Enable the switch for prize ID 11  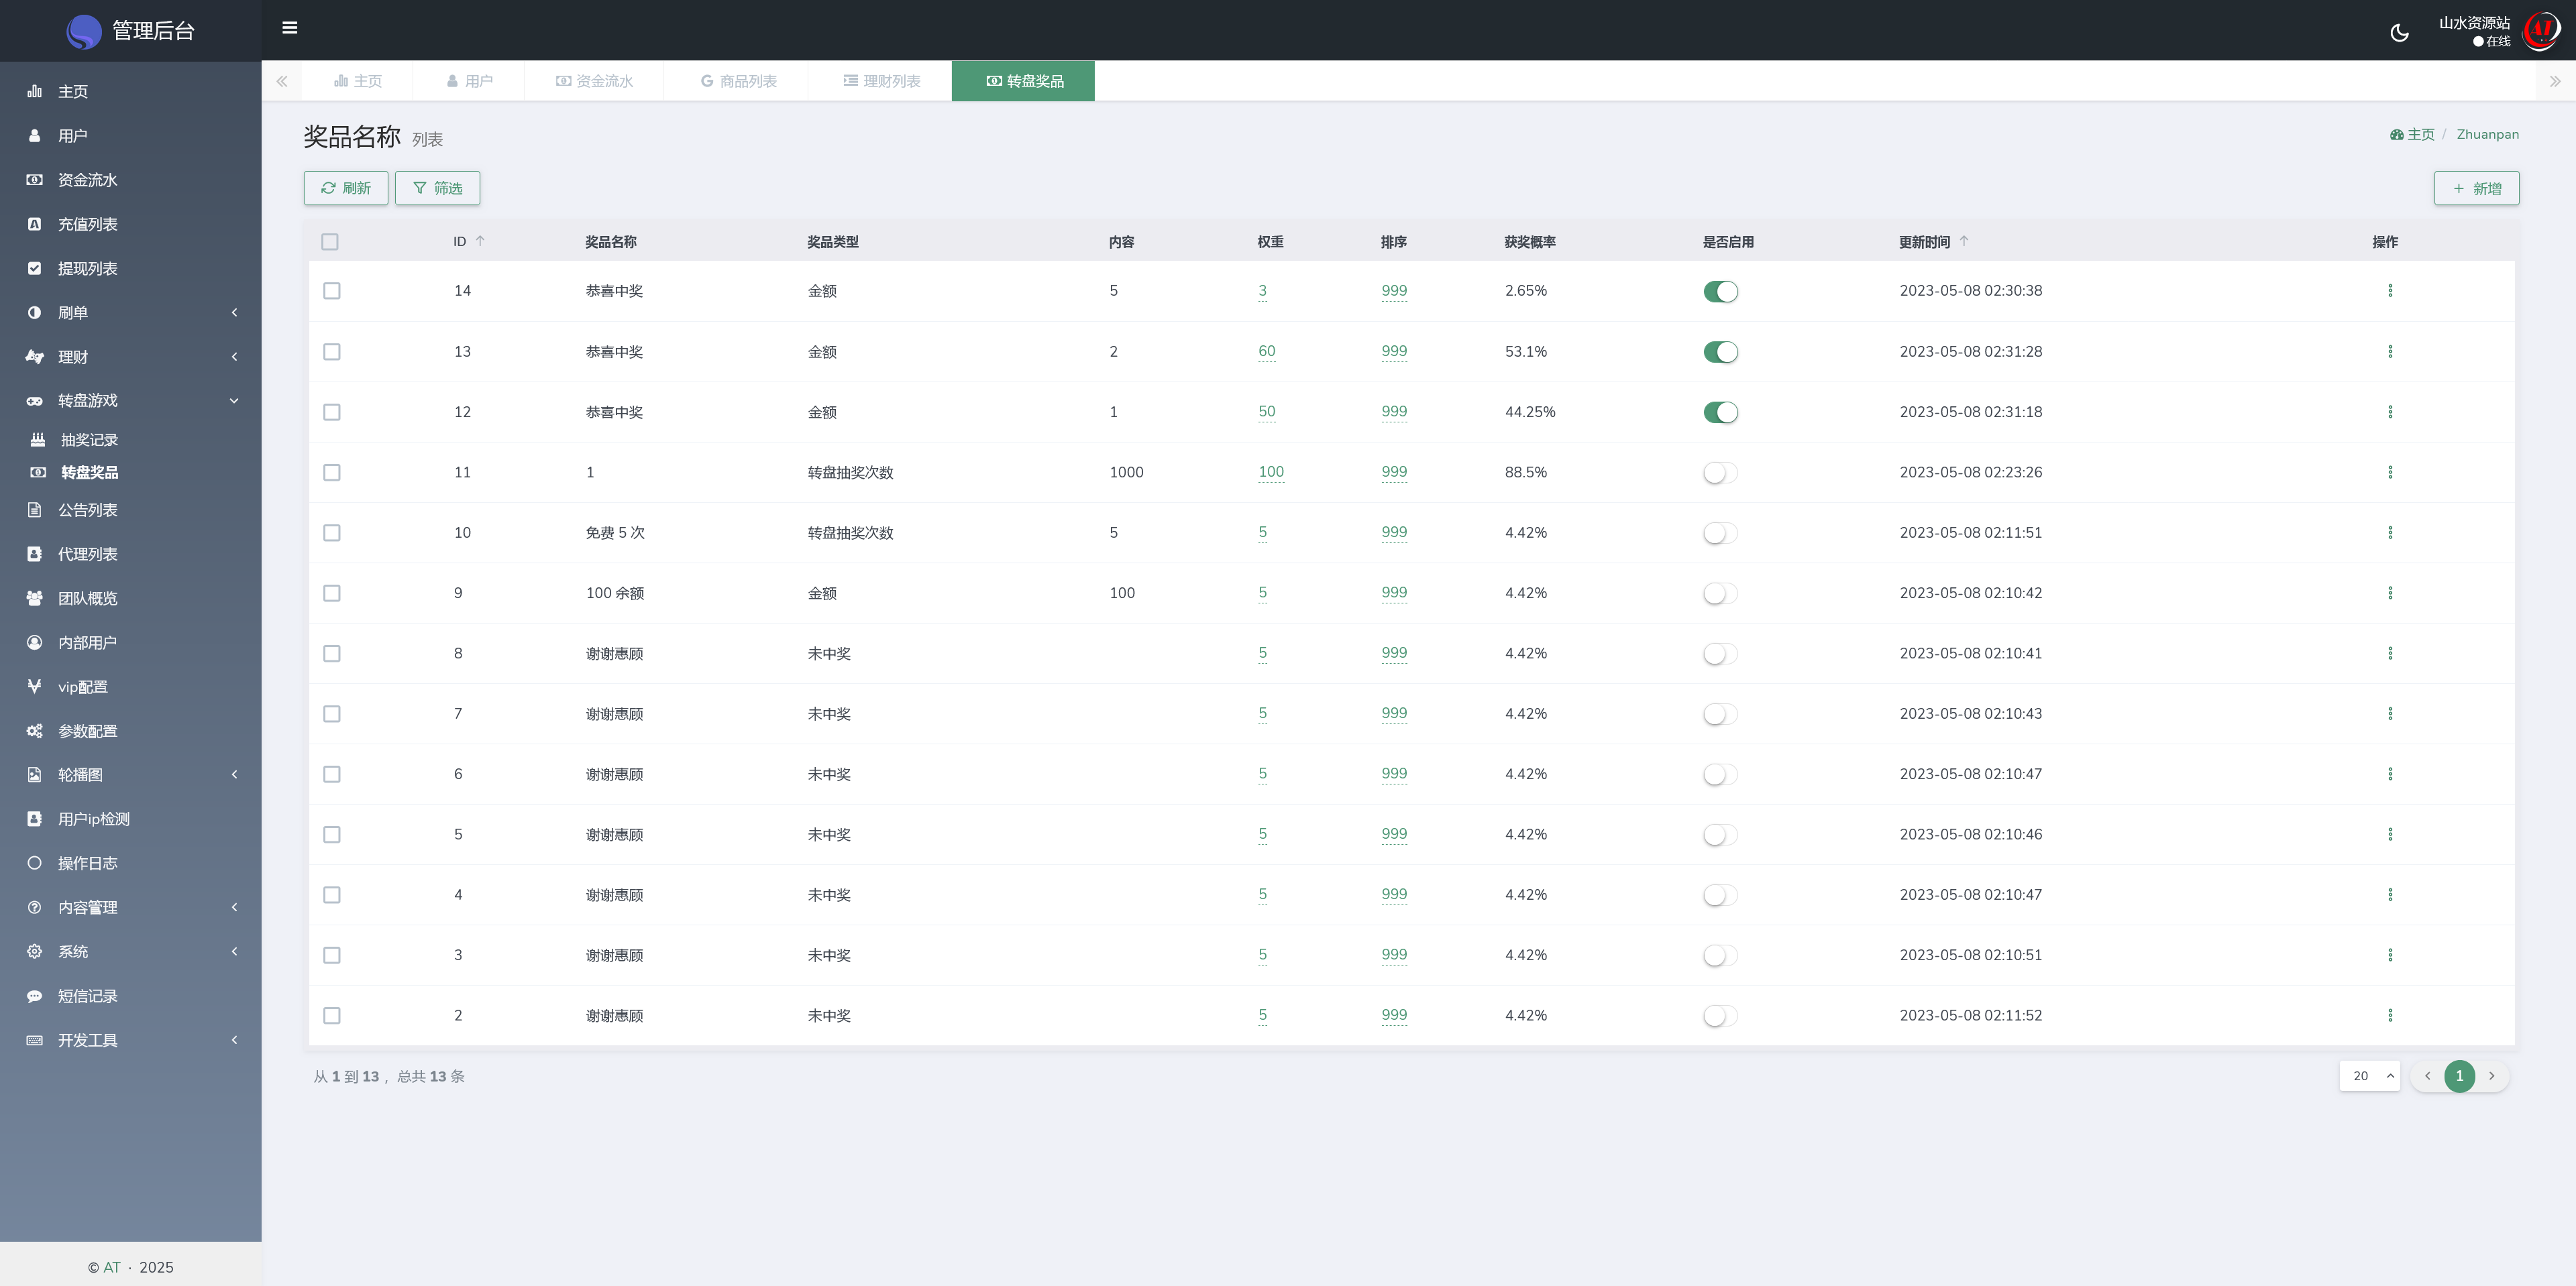coord(1720,473)
